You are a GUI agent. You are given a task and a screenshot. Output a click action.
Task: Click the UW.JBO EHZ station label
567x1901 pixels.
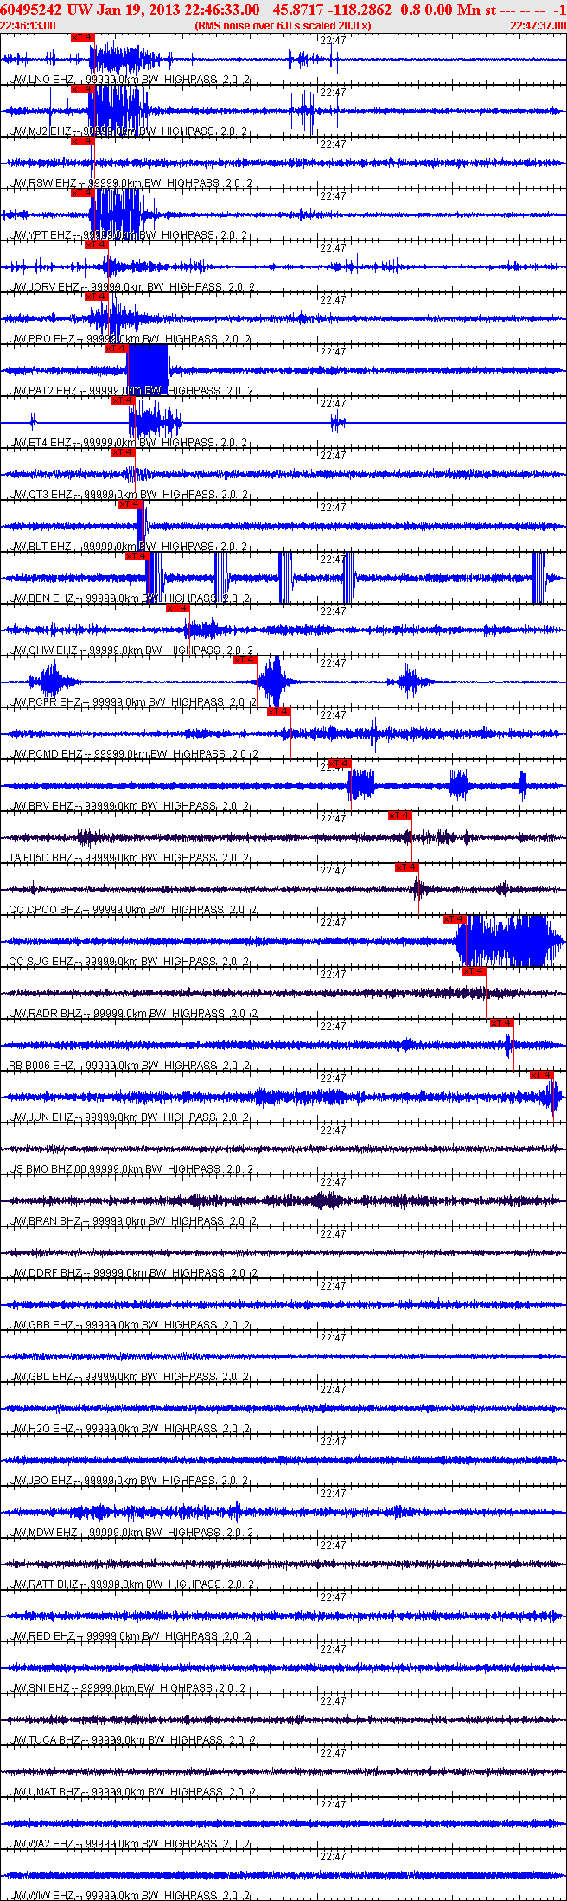(41, 1481)
